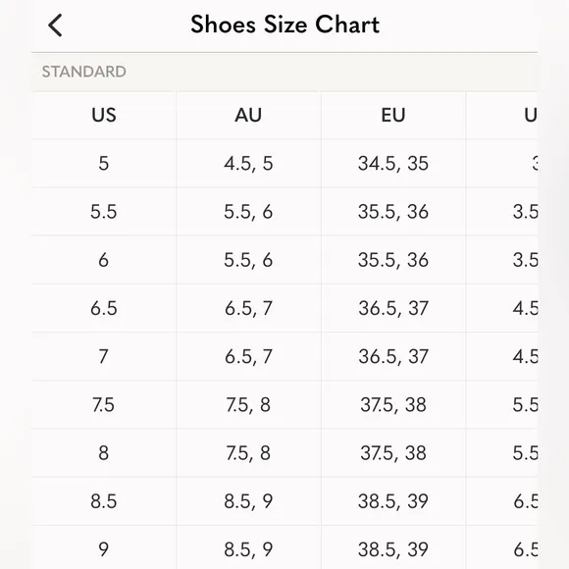Tap the AU 8.5, 9 cell in row 9
This screenshot has height=569, width=569.
tap(248, 547)
